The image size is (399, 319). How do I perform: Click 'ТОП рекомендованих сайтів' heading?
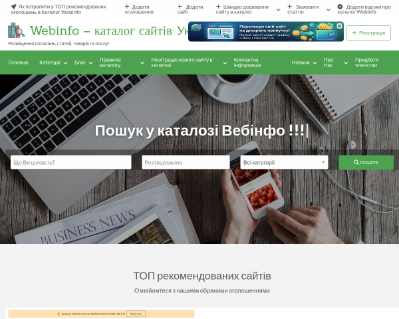click(x=202, y=276)
